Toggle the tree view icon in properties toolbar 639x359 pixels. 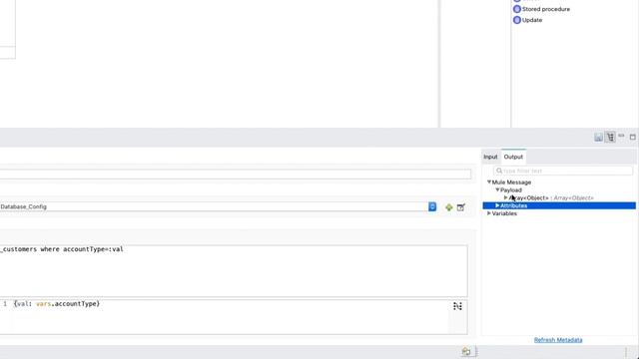pos(610,138)
